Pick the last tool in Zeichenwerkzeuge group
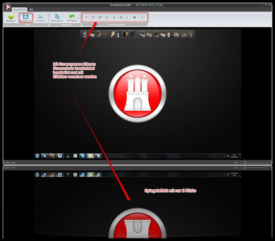This screenshot has height=241, width=275. click(x=142, y=17)
